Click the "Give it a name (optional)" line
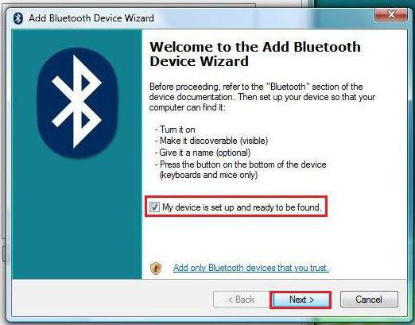Screen dimensions: 415x325 click(203, 153)
